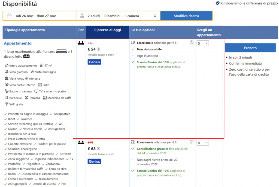Click help icon beside second breakfast option

click(192, 142)
